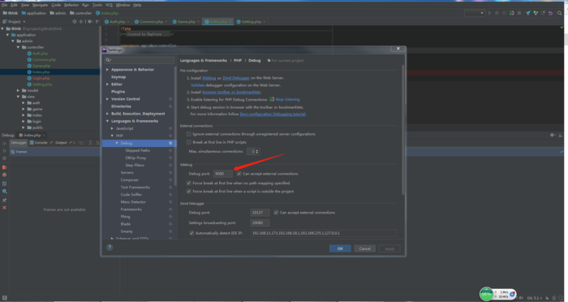568x302 pixels.
Task: Click the Debug panel gear icon at right
Action: [553, 135]
